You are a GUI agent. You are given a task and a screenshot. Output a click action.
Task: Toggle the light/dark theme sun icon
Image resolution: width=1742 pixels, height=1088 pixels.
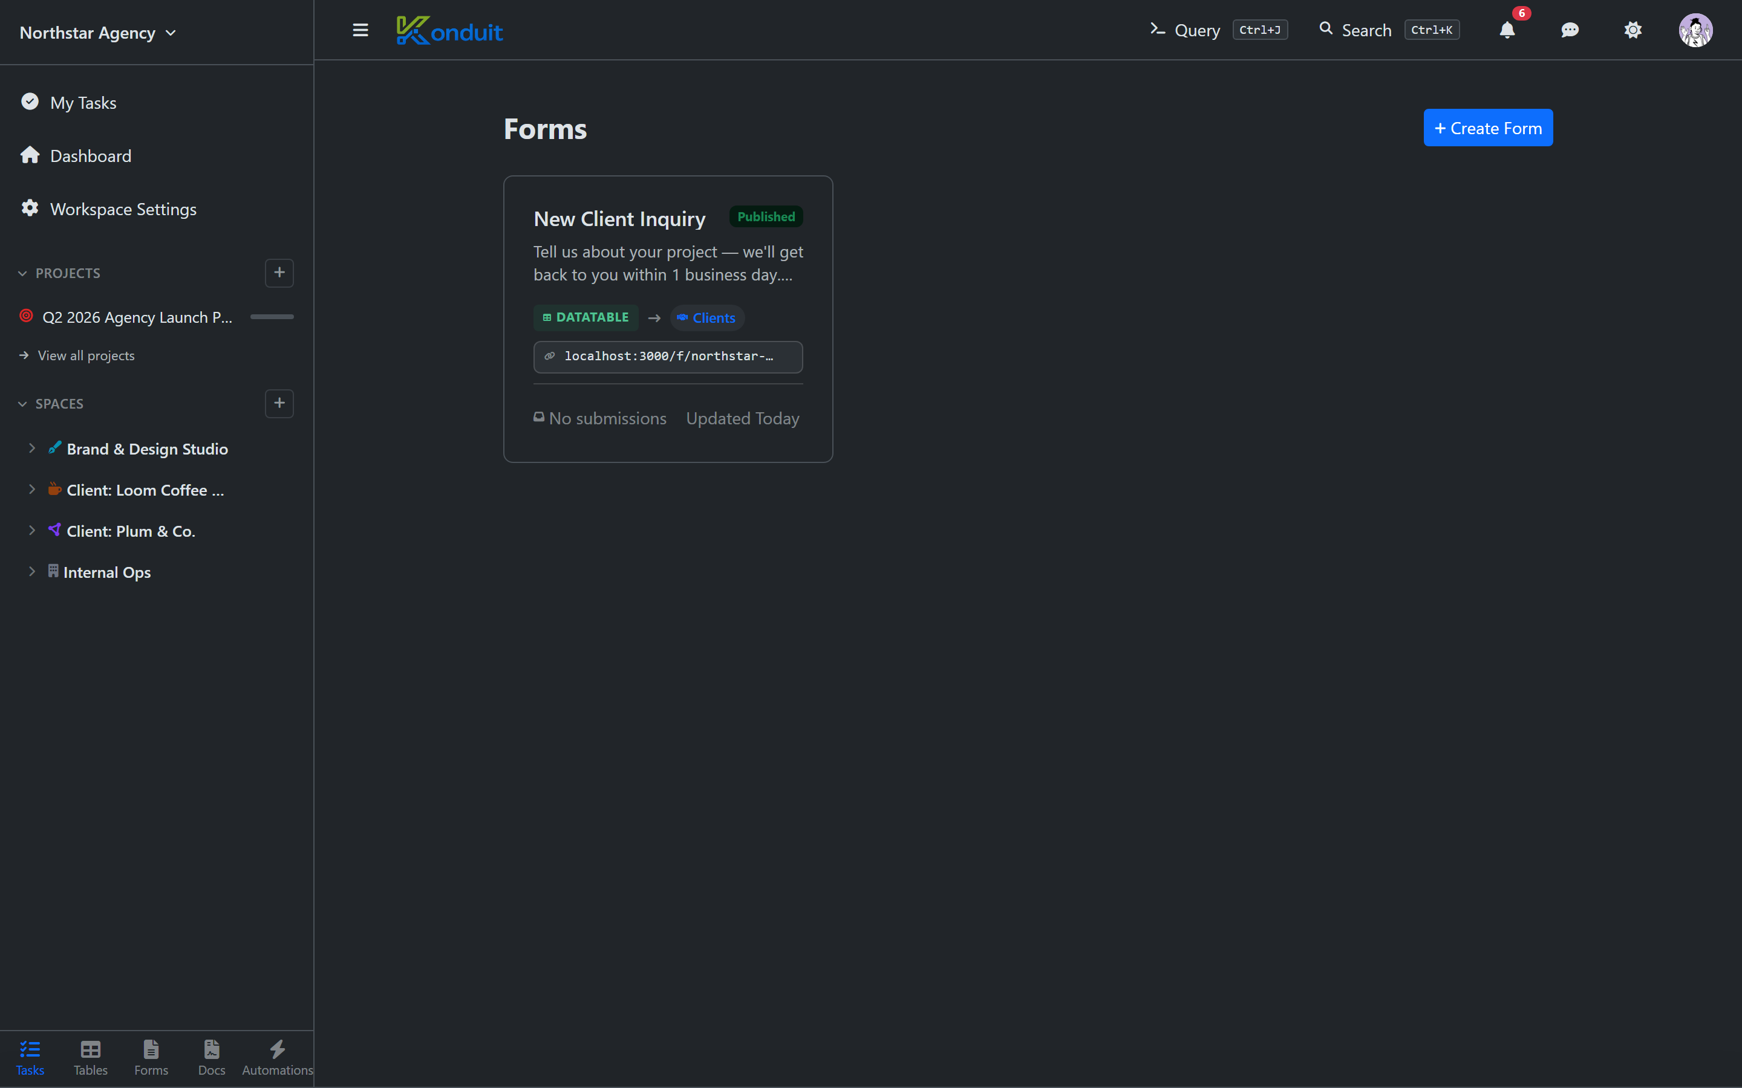[x=1633, y=30]
